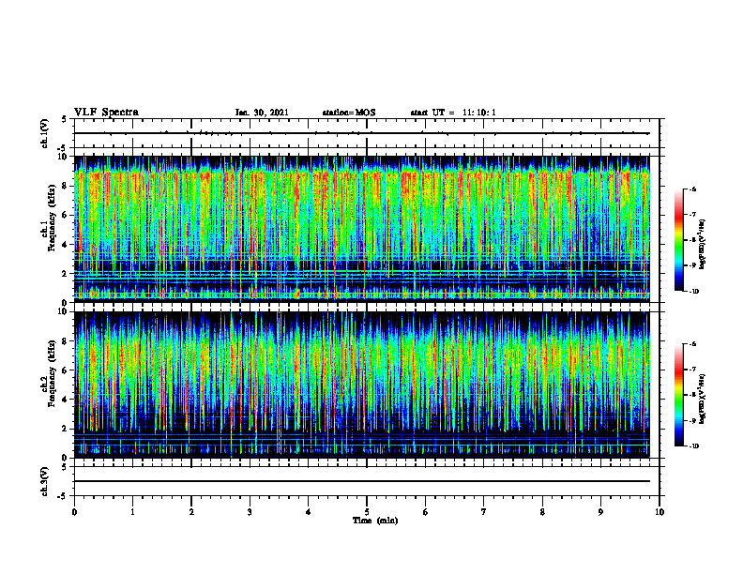
Task: Click the "ch.3(V)" waveform axis label
Action: 44,481
